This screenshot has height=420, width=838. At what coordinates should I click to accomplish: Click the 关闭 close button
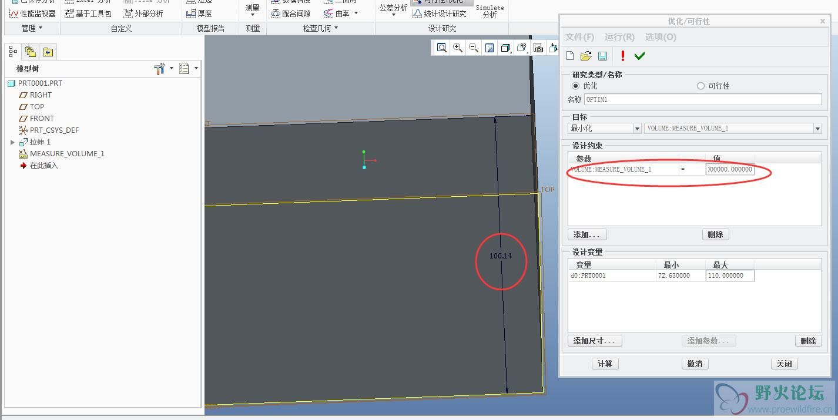click(x=784, y=364)
